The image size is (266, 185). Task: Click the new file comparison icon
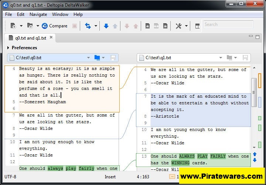click(x=13, y=26)
